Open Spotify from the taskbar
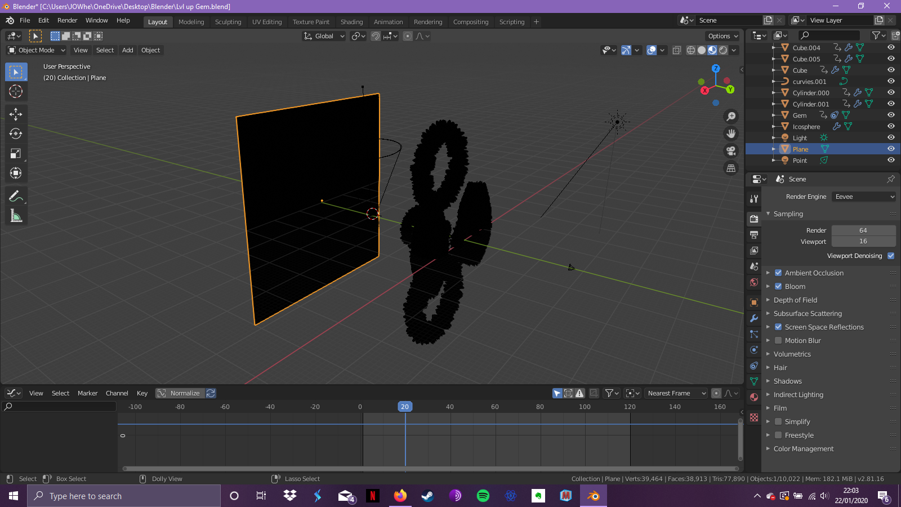The image size is (901, 507). [483, 496]
